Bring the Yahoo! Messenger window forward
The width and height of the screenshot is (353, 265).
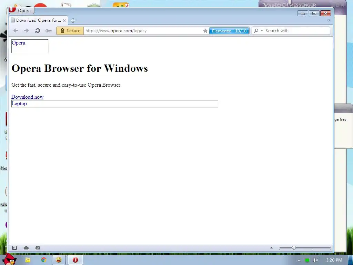tap(303, 3)
